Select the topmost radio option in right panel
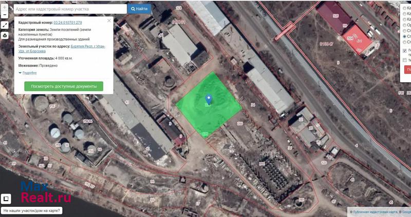The height and width of the screenshot is (217, 411). 404,8
